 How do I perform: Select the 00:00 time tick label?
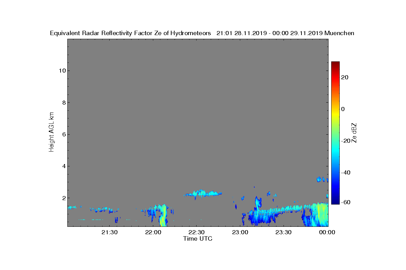[327, 232]
